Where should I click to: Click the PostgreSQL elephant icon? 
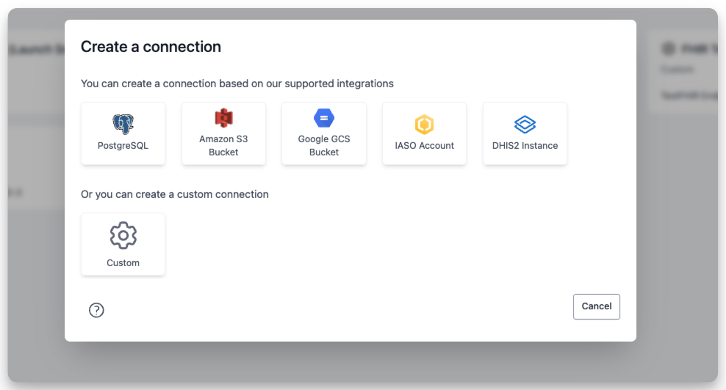click(x=123, y=124)
